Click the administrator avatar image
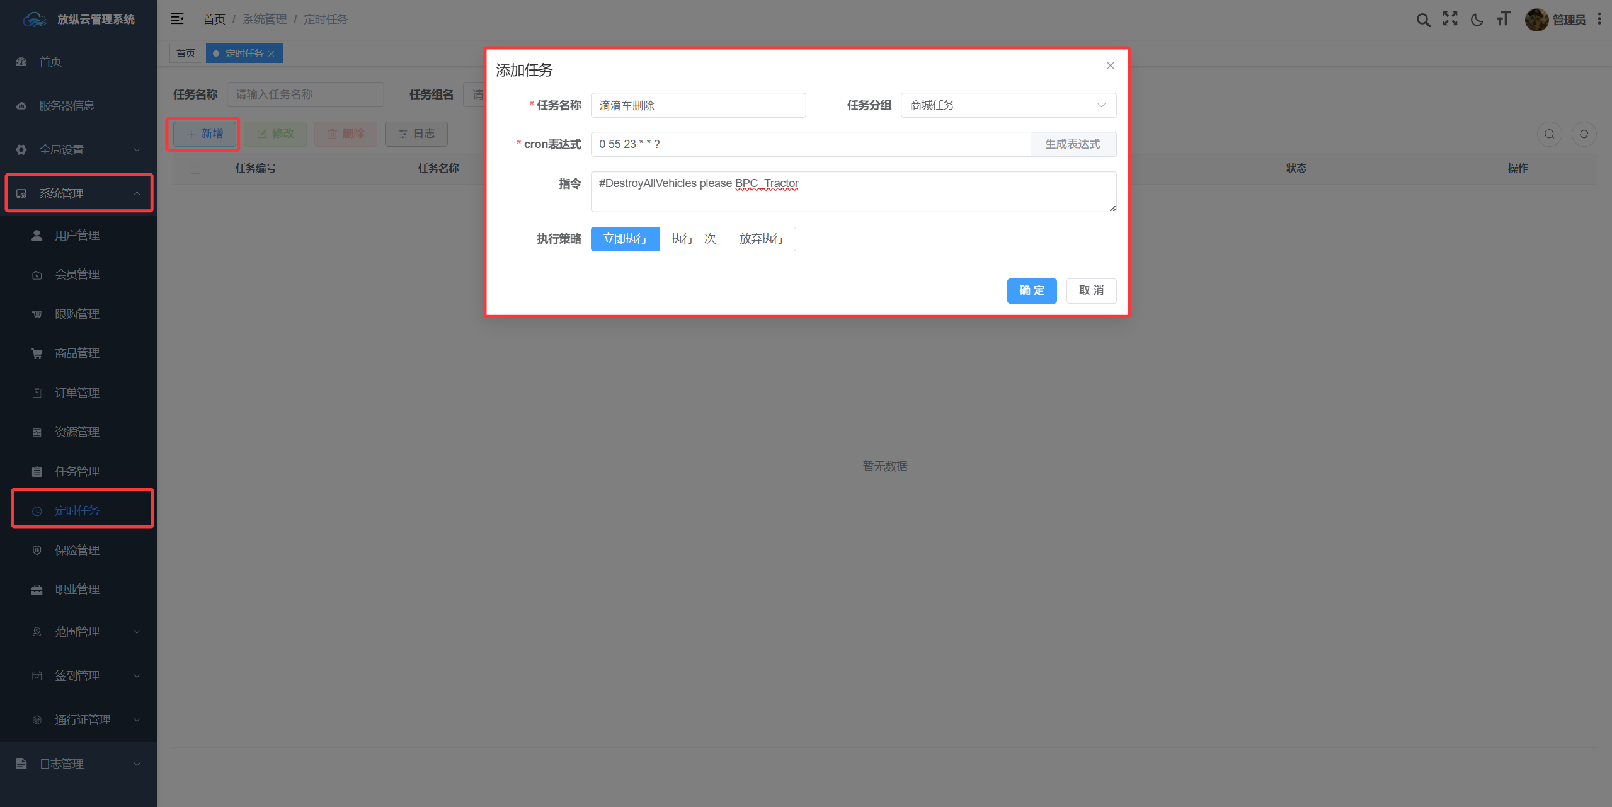 click(1536, 20)
